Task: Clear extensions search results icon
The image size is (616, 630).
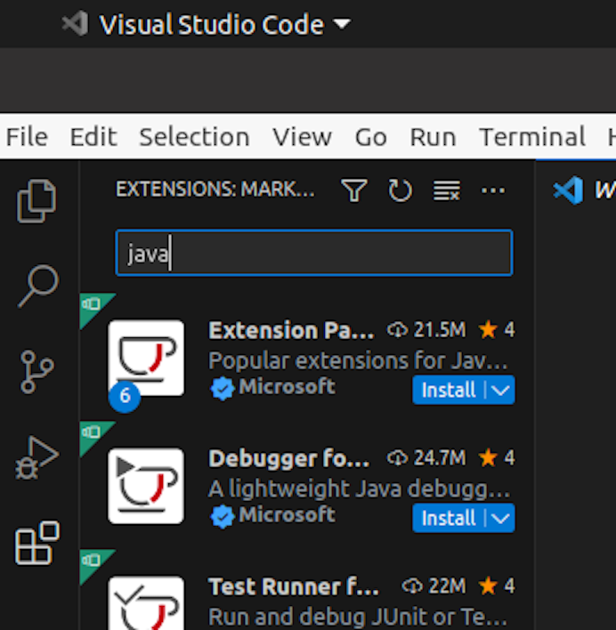Action: (447, 190)
